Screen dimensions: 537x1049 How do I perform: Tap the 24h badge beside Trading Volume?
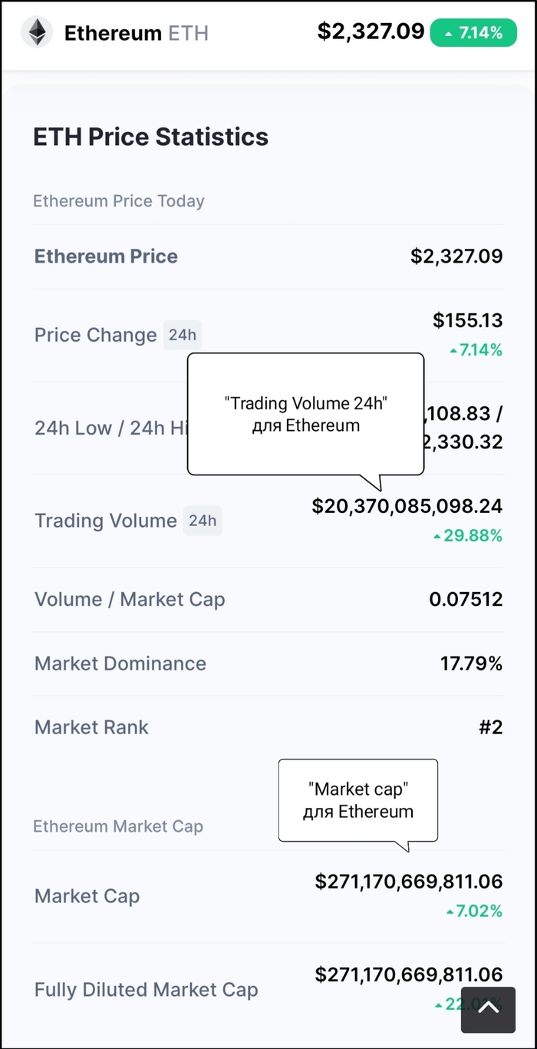(203, 521)
